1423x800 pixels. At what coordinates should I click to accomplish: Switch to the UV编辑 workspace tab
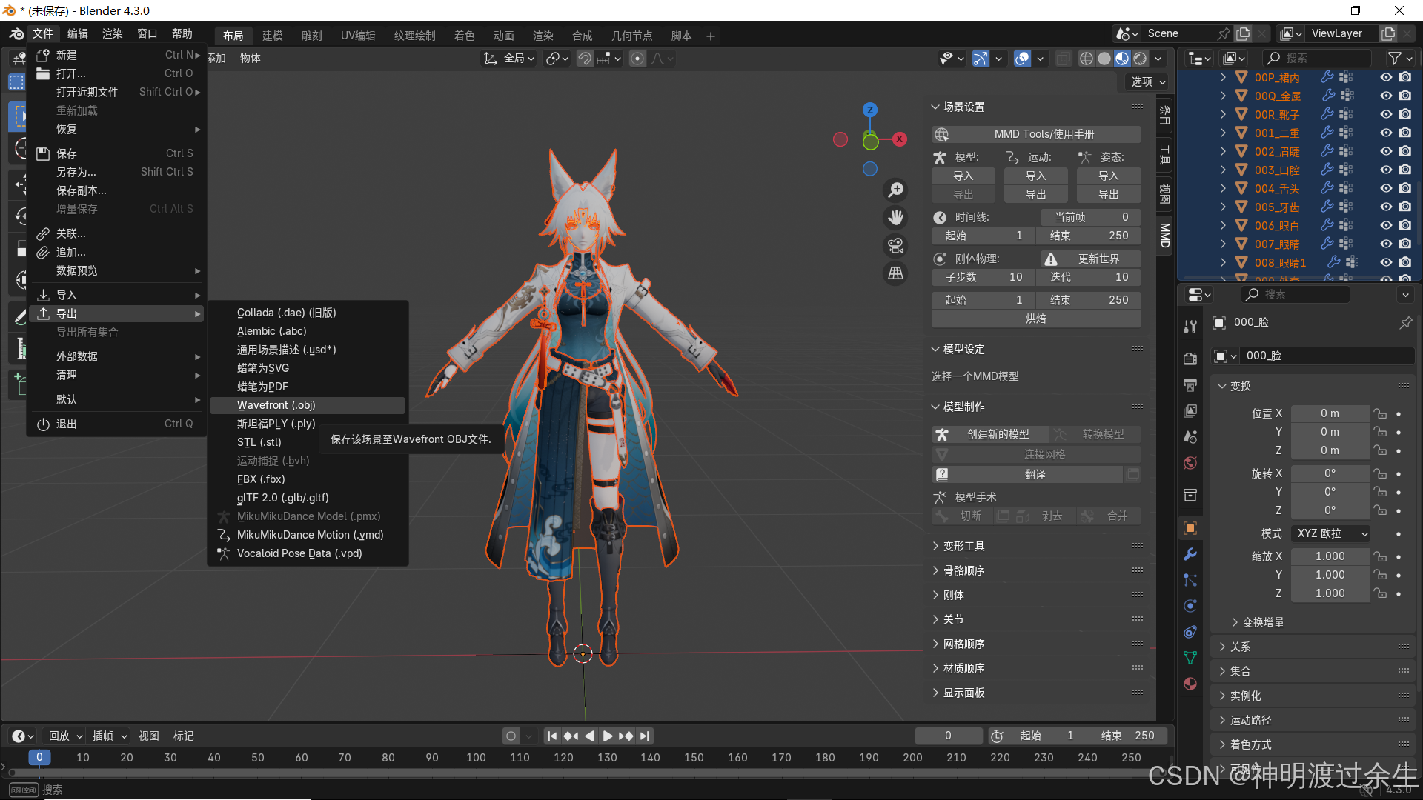tap(358, 36)
